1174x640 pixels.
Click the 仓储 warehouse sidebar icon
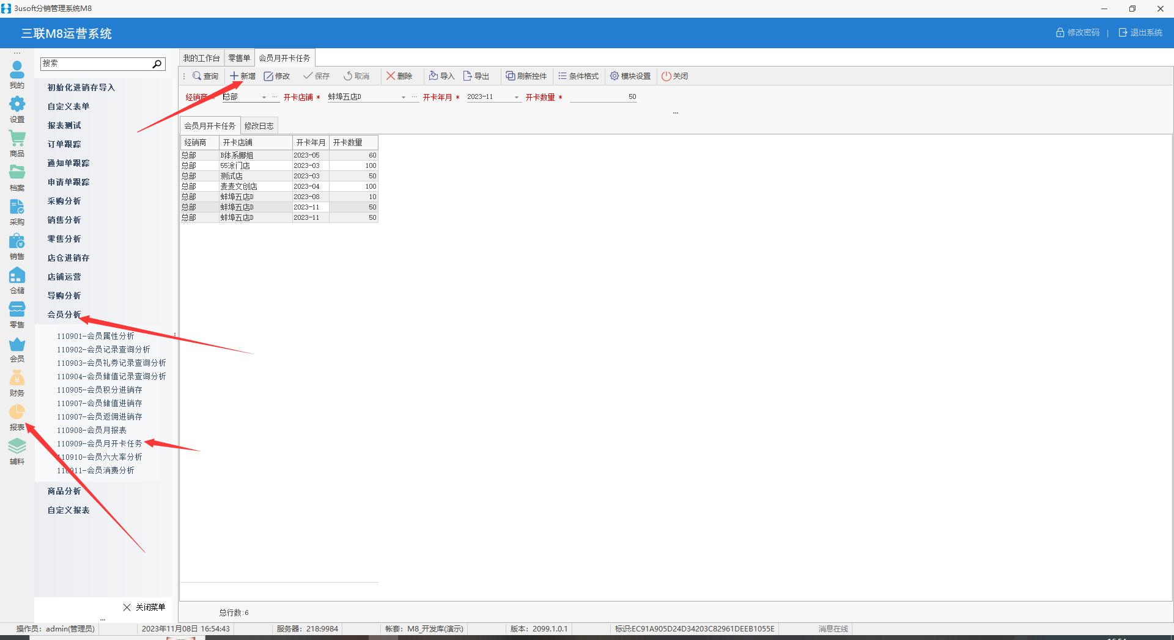[17, 276]
